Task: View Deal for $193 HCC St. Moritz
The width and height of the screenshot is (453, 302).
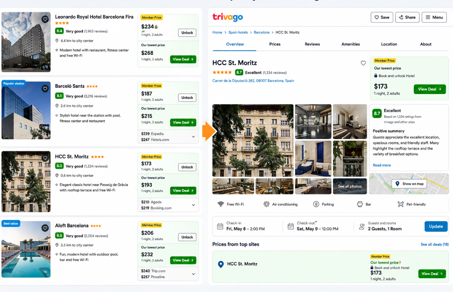Action: tap(183, 191)
